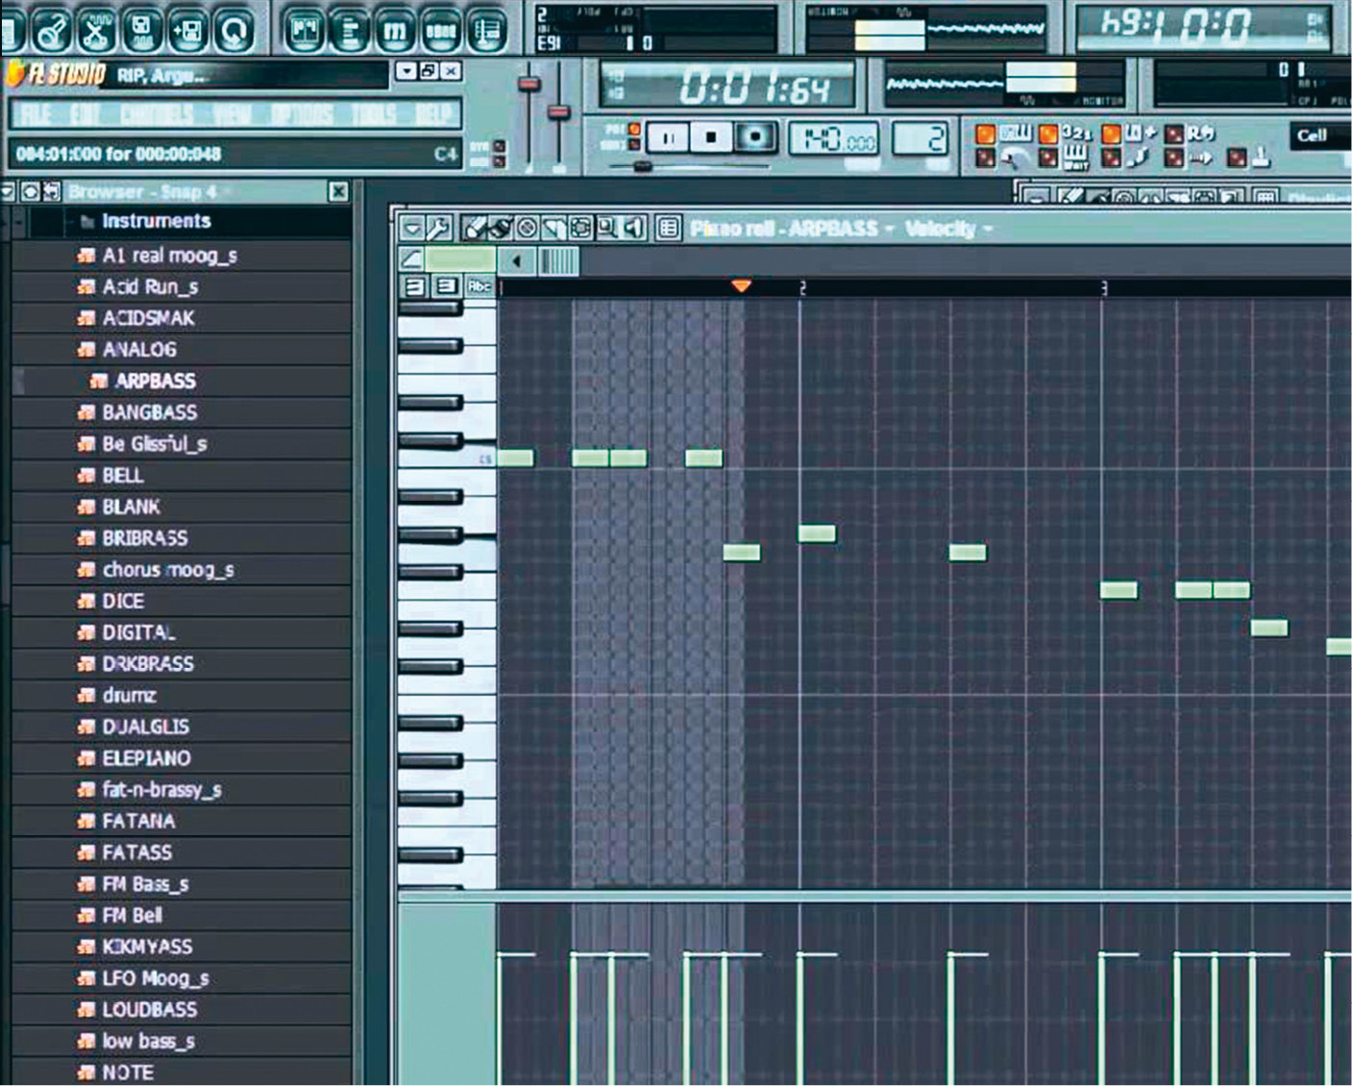Viewport: 1352px width, 1086px height.
Task: Open the title bar dropdown arrow
Action: [x=406, y=71]
